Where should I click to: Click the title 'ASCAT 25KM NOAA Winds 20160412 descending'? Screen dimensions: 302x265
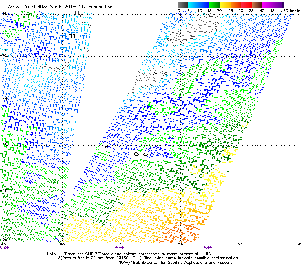(60, 7)
